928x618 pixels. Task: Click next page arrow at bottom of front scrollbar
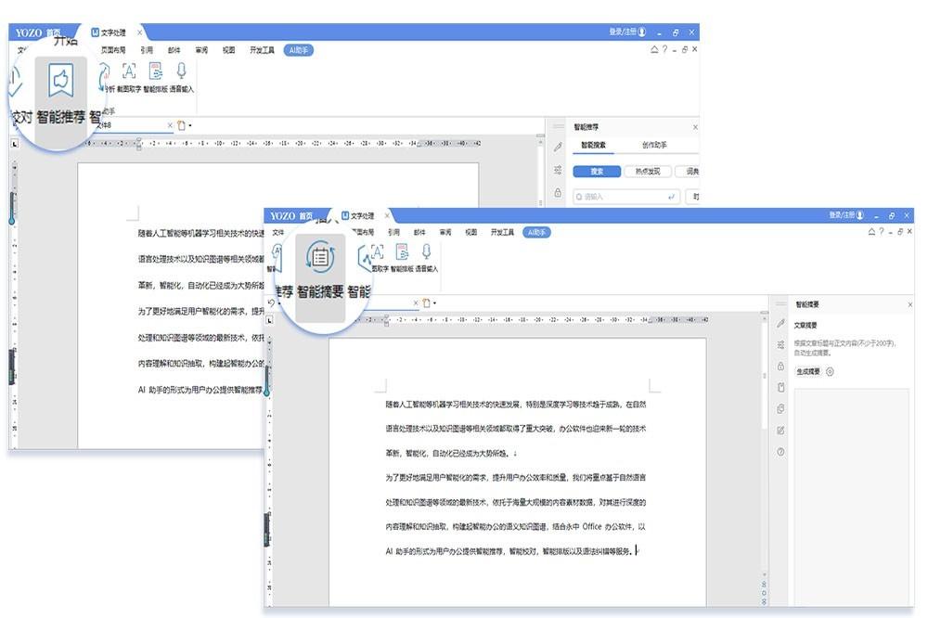764,601
